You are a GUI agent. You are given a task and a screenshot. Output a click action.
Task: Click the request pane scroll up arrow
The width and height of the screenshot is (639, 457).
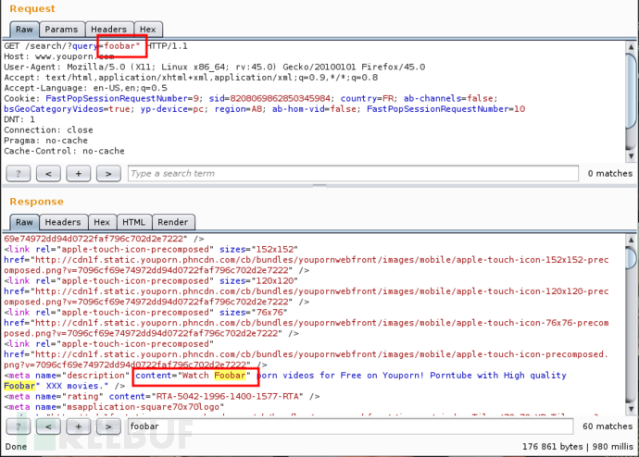[632, 47]
